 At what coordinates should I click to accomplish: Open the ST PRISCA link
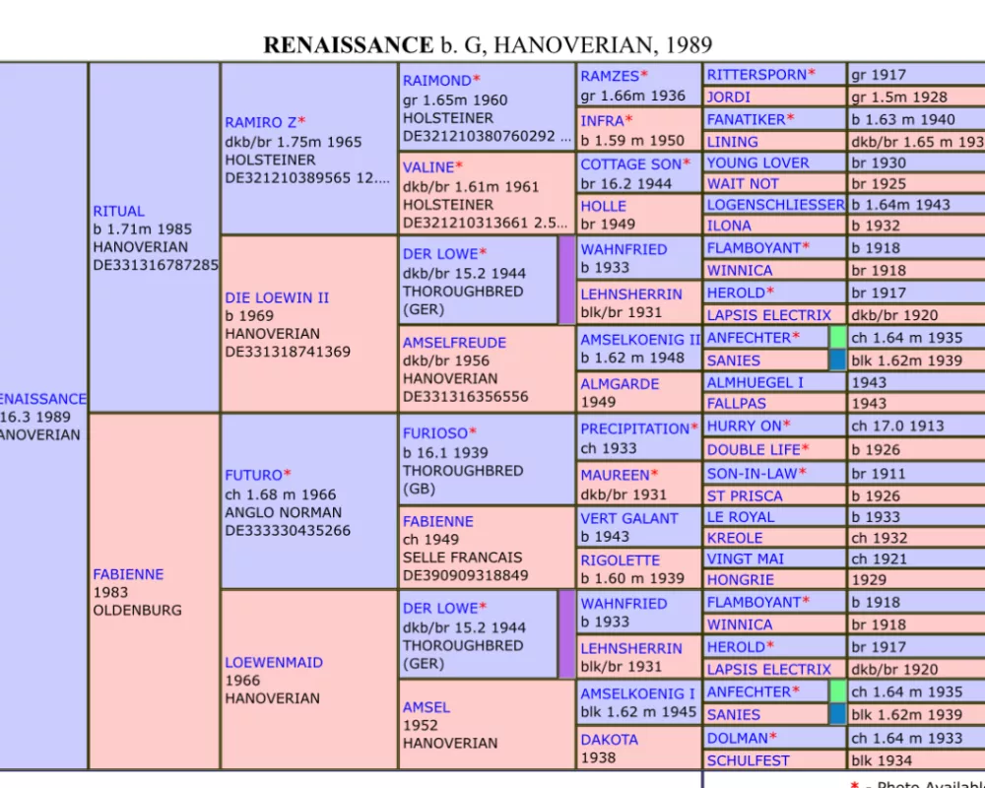[x=745, y=496]
